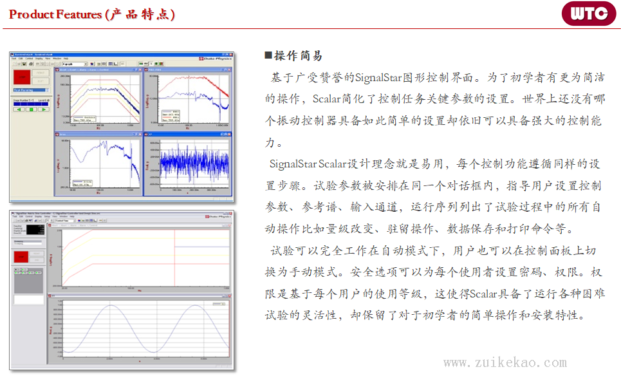621x376 pixels.
Task: Select the red and blue PSD graph pane
Action: click(x=188, y=99)
